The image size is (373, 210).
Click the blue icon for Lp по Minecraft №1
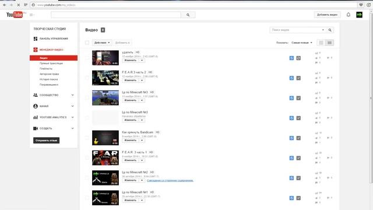[291, 198]
